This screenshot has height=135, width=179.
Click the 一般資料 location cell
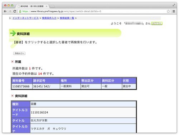point(70,86)
